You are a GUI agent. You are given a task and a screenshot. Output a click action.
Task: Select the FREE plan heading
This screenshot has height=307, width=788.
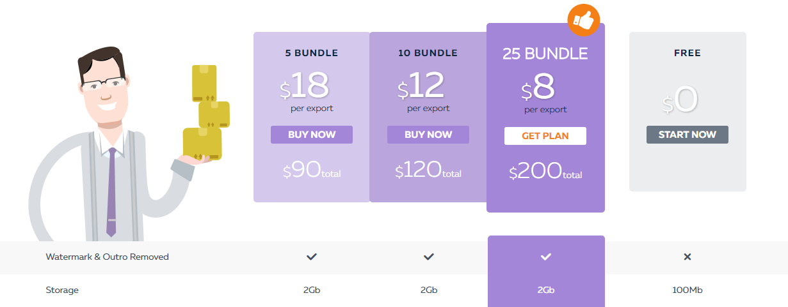point(687,53)
